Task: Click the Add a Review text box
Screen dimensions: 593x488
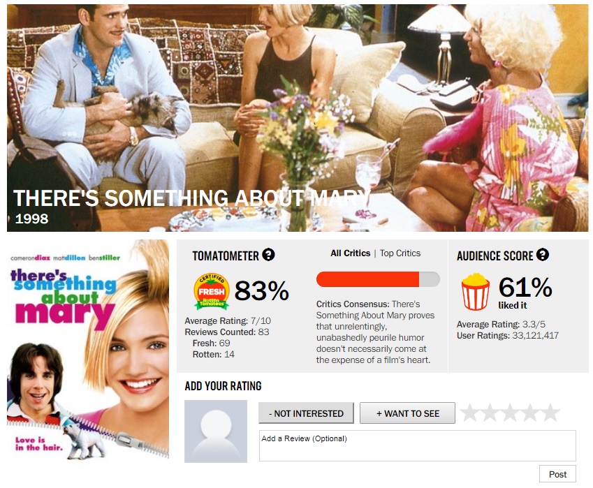Action: (418, 445)
